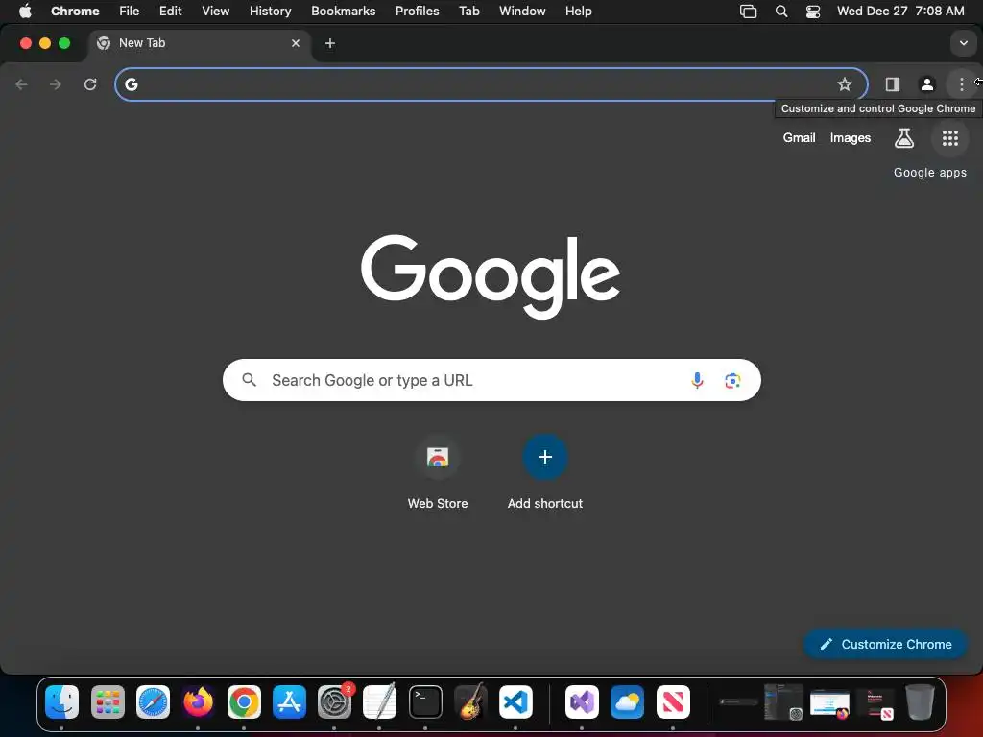Open the Apple menu
Viewport: 983px width, 737px height.
(x=25, y=12)
